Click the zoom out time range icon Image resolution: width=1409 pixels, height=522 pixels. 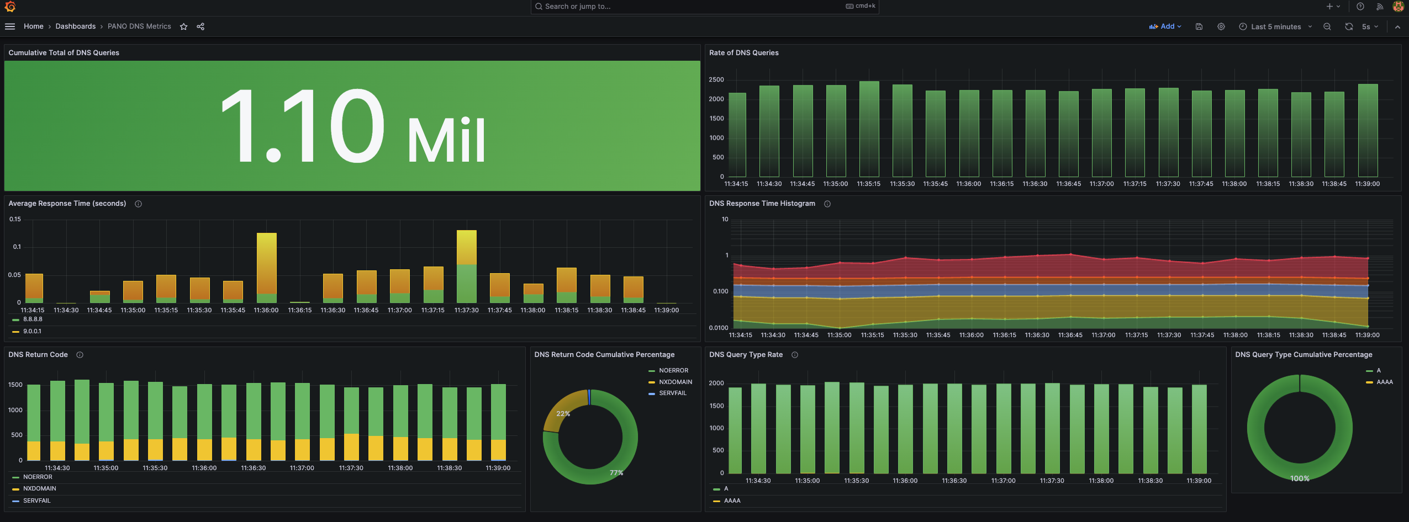pos(1327,26)
